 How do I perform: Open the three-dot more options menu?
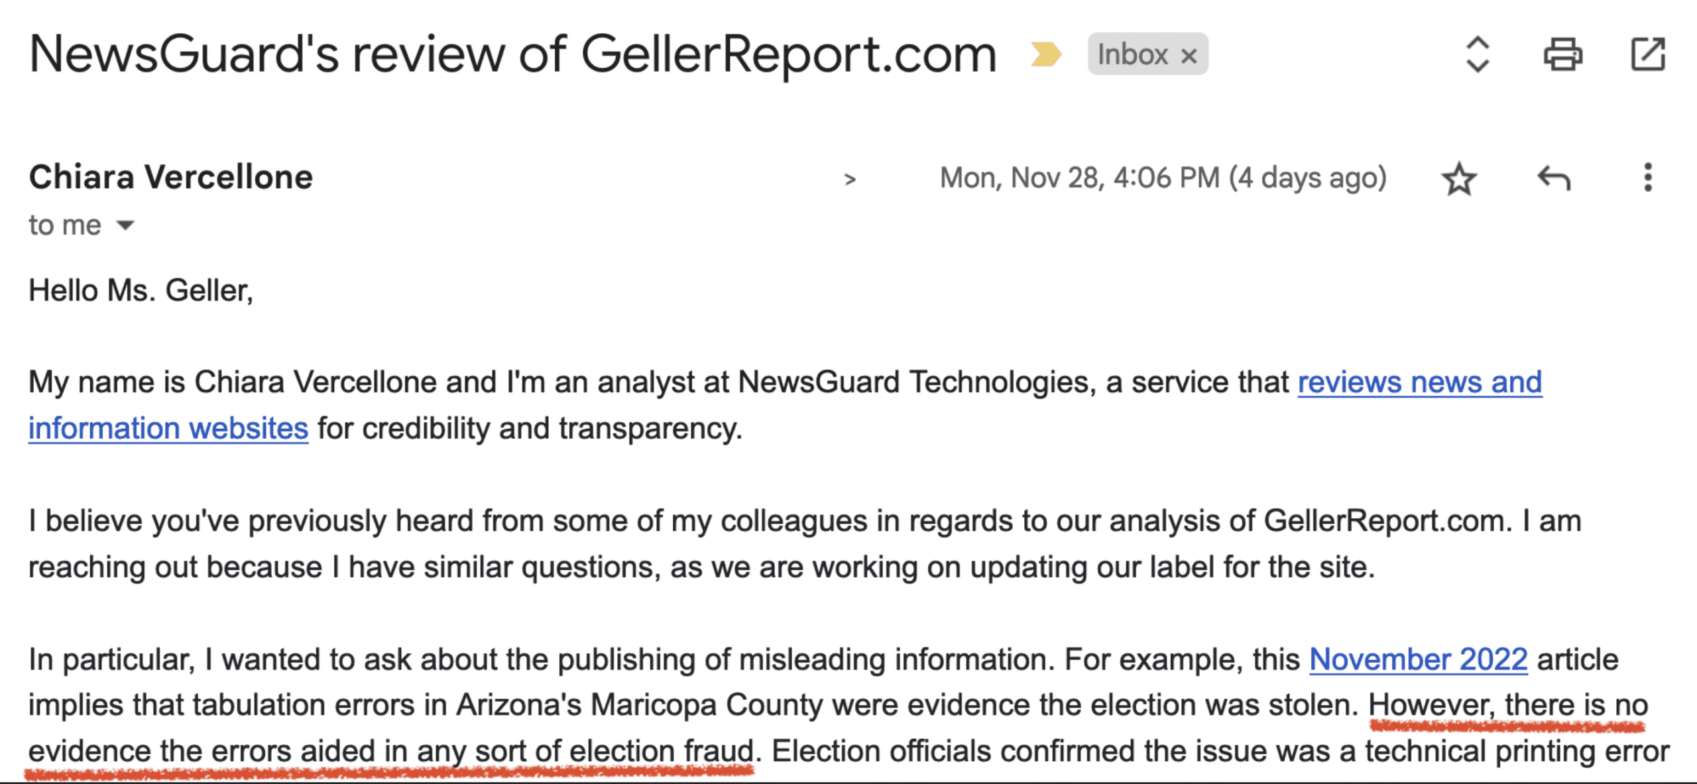click(1647, 178)
